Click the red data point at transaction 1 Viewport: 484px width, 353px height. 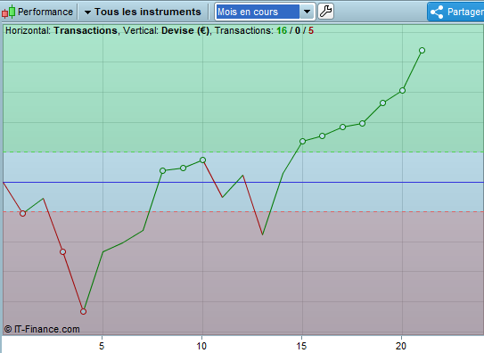[22, 213]
